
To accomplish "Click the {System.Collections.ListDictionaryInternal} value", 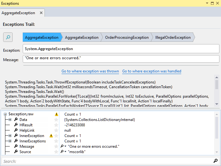I will [100, 120].
